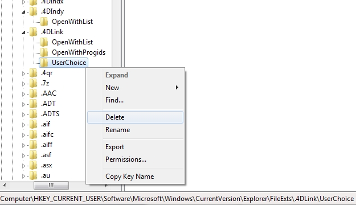
Task: Click the .ADT folder icon
Action: point(34,104)
